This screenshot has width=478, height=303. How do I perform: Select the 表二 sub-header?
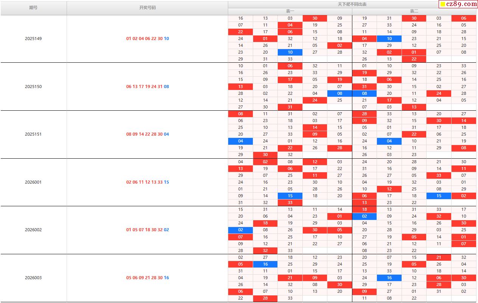click(x=414, y=11)
